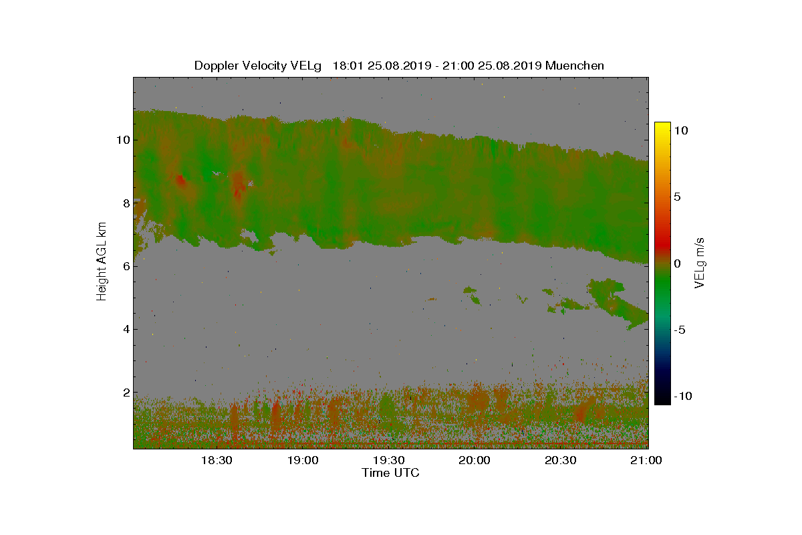
Task: Click the colorbar tick label -10
Action: coord(682,396)
